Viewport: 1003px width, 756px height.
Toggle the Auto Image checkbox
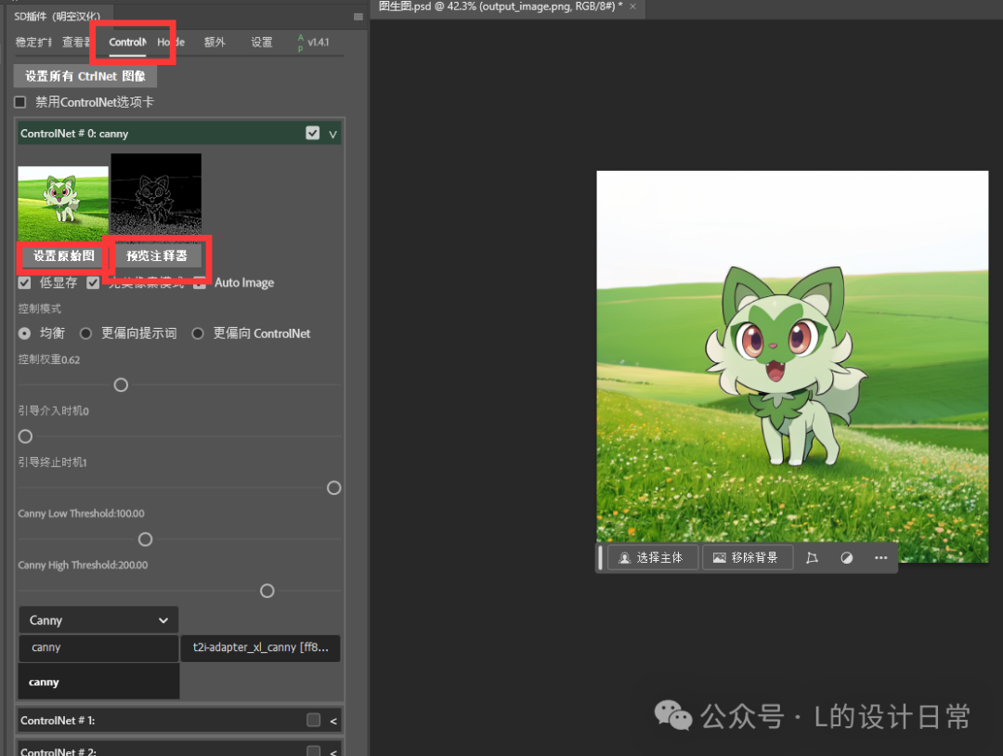pyautogui.click(x=201, y=282)
